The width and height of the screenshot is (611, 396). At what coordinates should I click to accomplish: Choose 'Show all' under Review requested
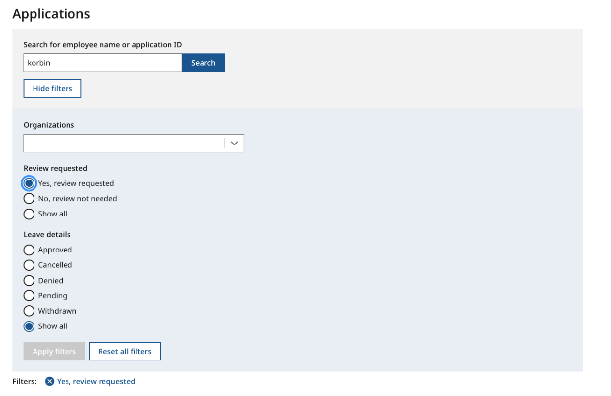click(x=29, y=214)
